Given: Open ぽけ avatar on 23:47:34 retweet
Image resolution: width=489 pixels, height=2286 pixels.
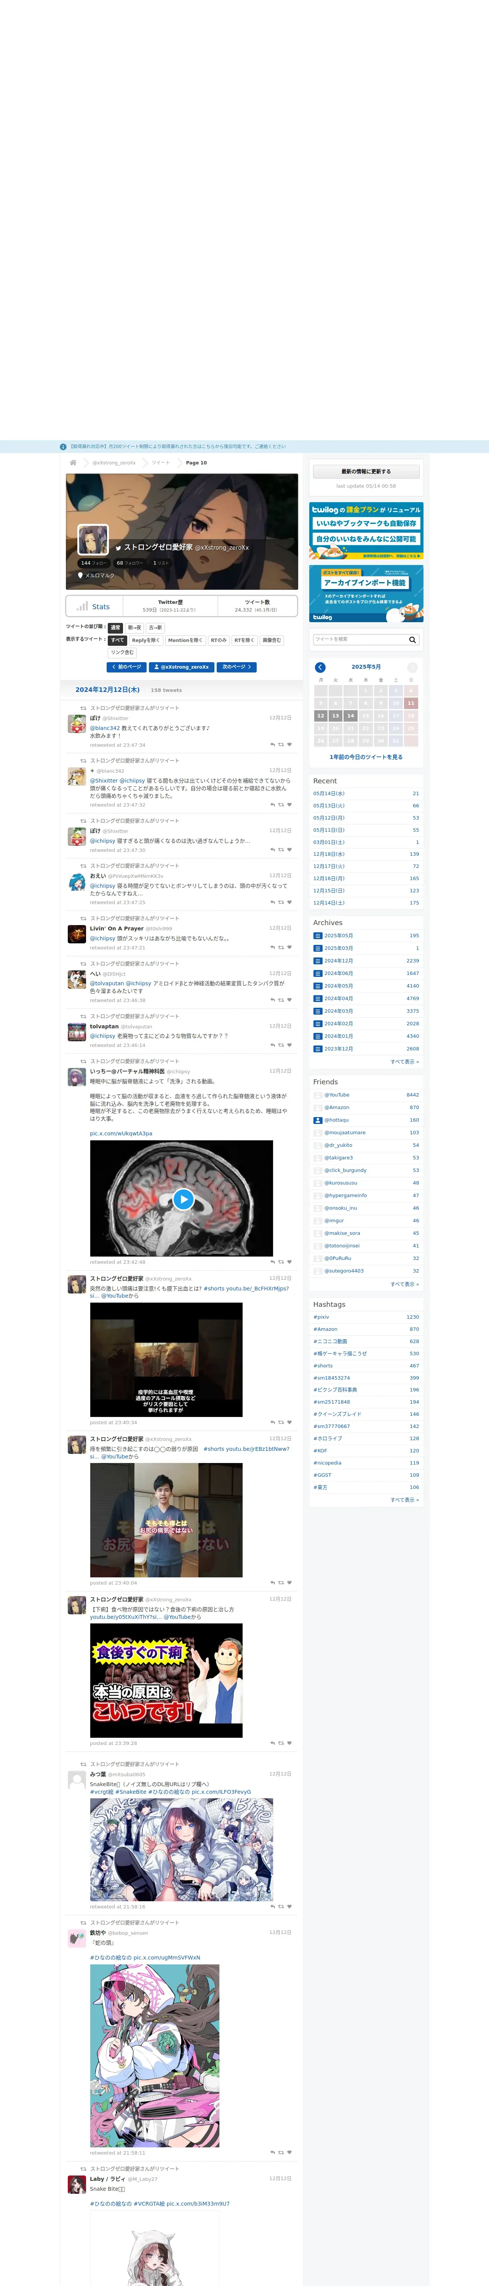Looking at the screenshot, I should pos(77,724).
